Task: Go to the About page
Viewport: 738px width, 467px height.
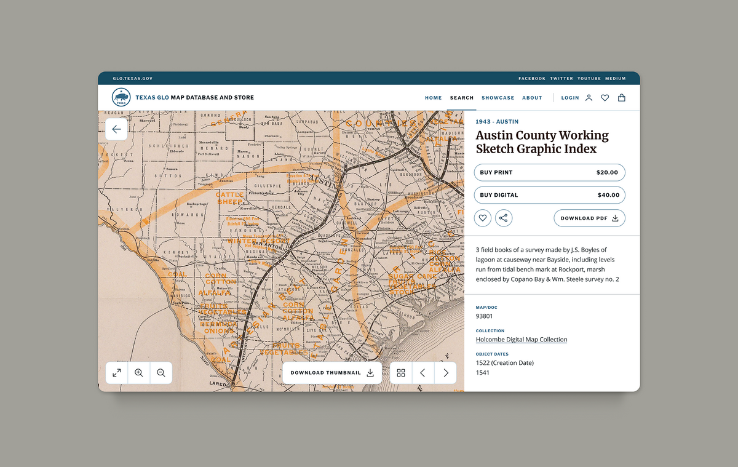Action: [532, 97]
